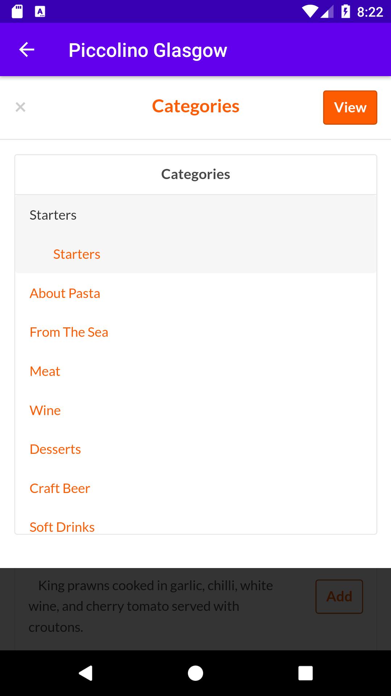The width and height of the screenshot is (391, 696).
Task: Tap the keyboard language status icon
Action: (40, 12)
